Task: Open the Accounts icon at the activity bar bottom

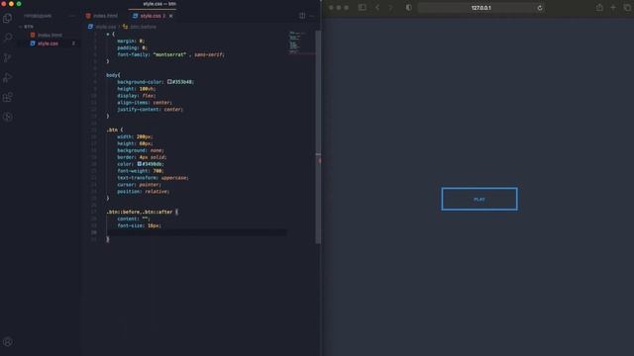Action: [x=7, y=342]
